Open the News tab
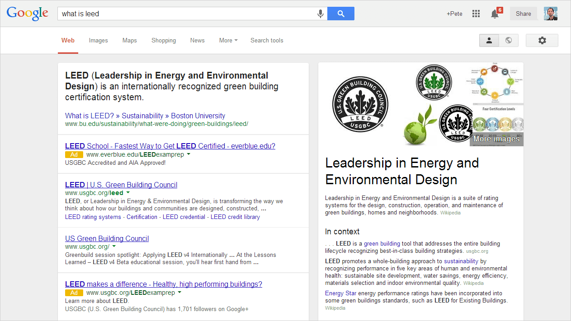The width and height of the screenshot is (571, 321). tap(197, 40)
